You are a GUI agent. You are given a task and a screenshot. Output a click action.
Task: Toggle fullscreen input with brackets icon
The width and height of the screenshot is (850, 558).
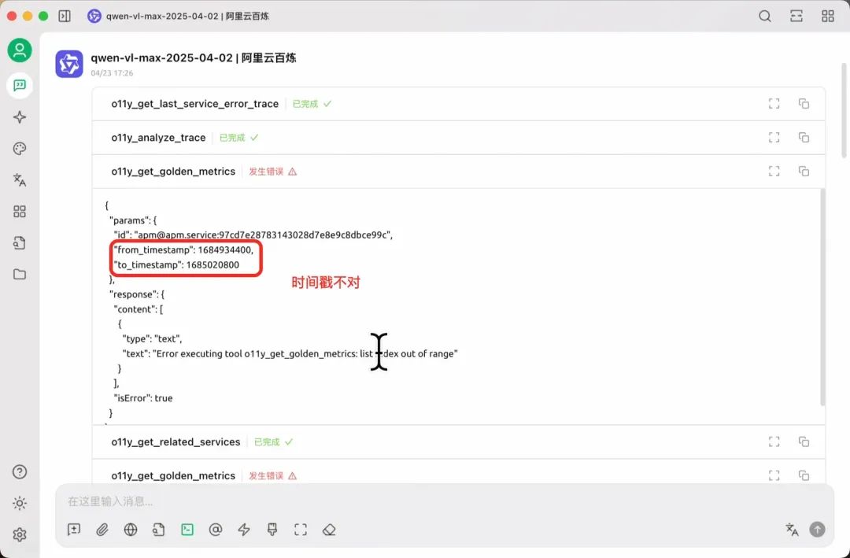coord(300,530)
